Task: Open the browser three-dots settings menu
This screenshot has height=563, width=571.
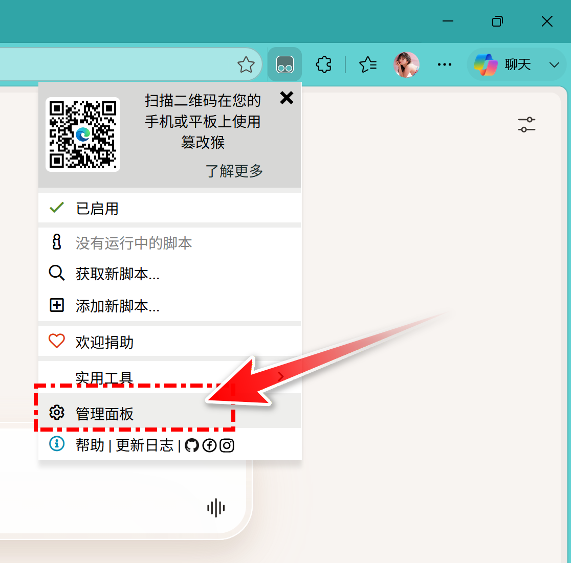Action: (445, 65)
